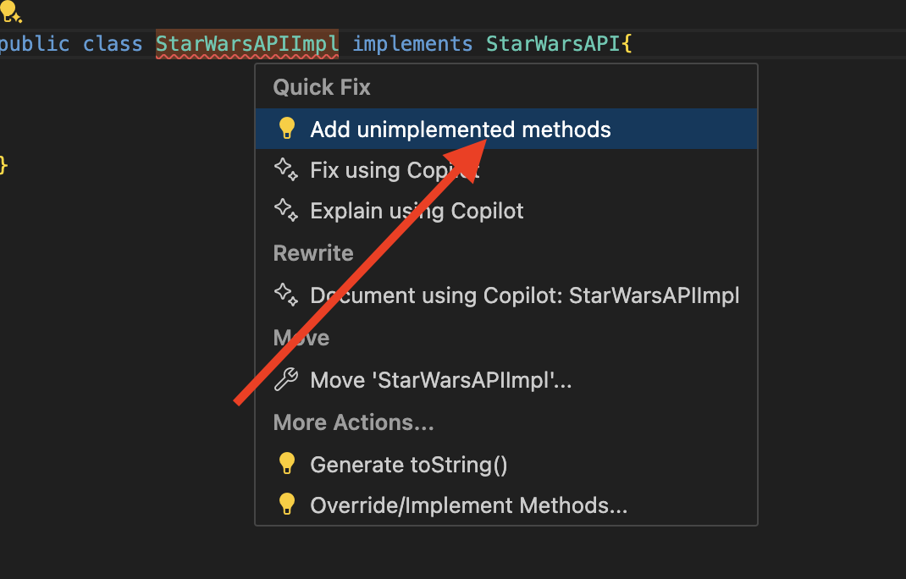
Task: Choose Fix using Copilot
Action: [506, 170]
